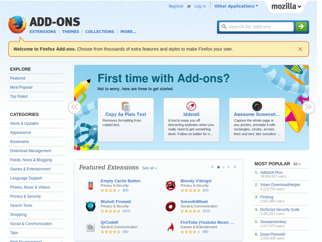Open the Extensions navigation item

click(x=43, y=32)
